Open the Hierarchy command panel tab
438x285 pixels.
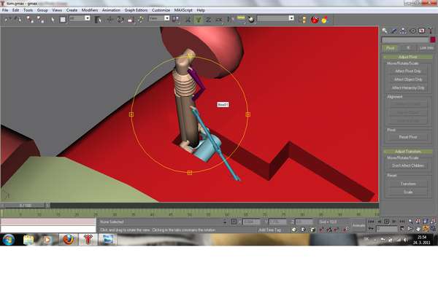click(403, 31)
